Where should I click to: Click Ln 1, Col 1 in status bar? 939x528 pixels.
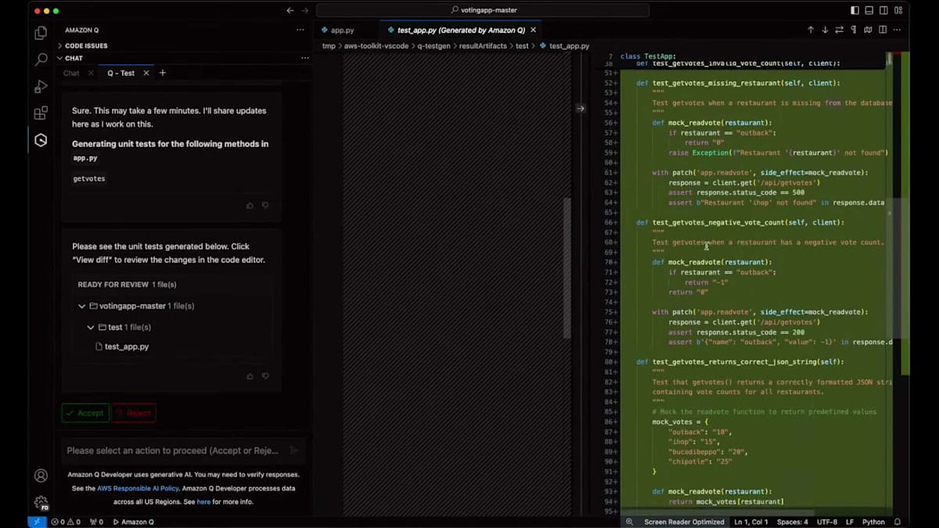pyautogui.click(x=751, y=522)
